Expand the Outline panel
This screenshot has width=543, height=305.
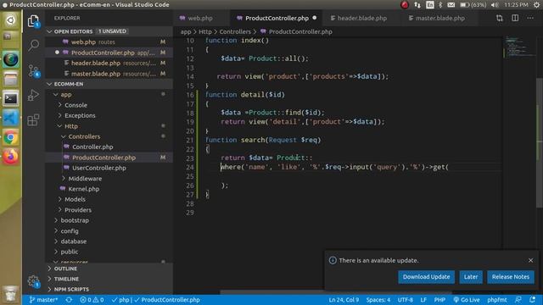[109, 269]
